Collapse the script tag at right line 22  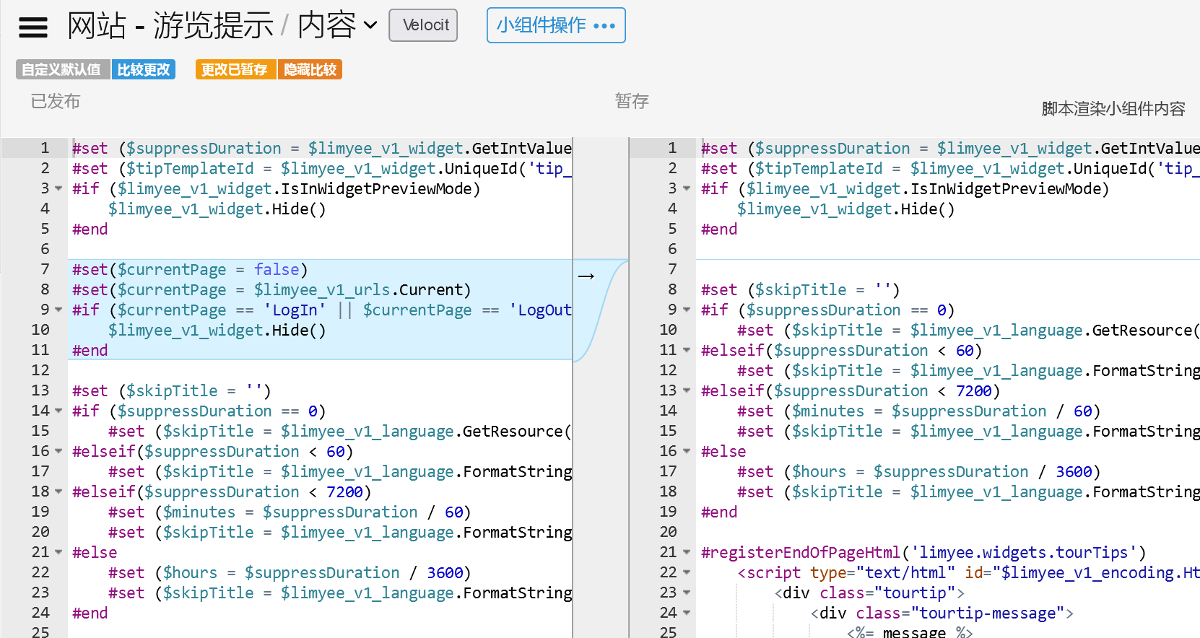point(687,573)
